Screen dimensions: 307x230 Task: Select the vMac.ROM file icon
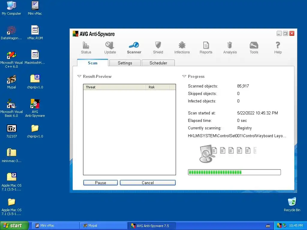35,33
